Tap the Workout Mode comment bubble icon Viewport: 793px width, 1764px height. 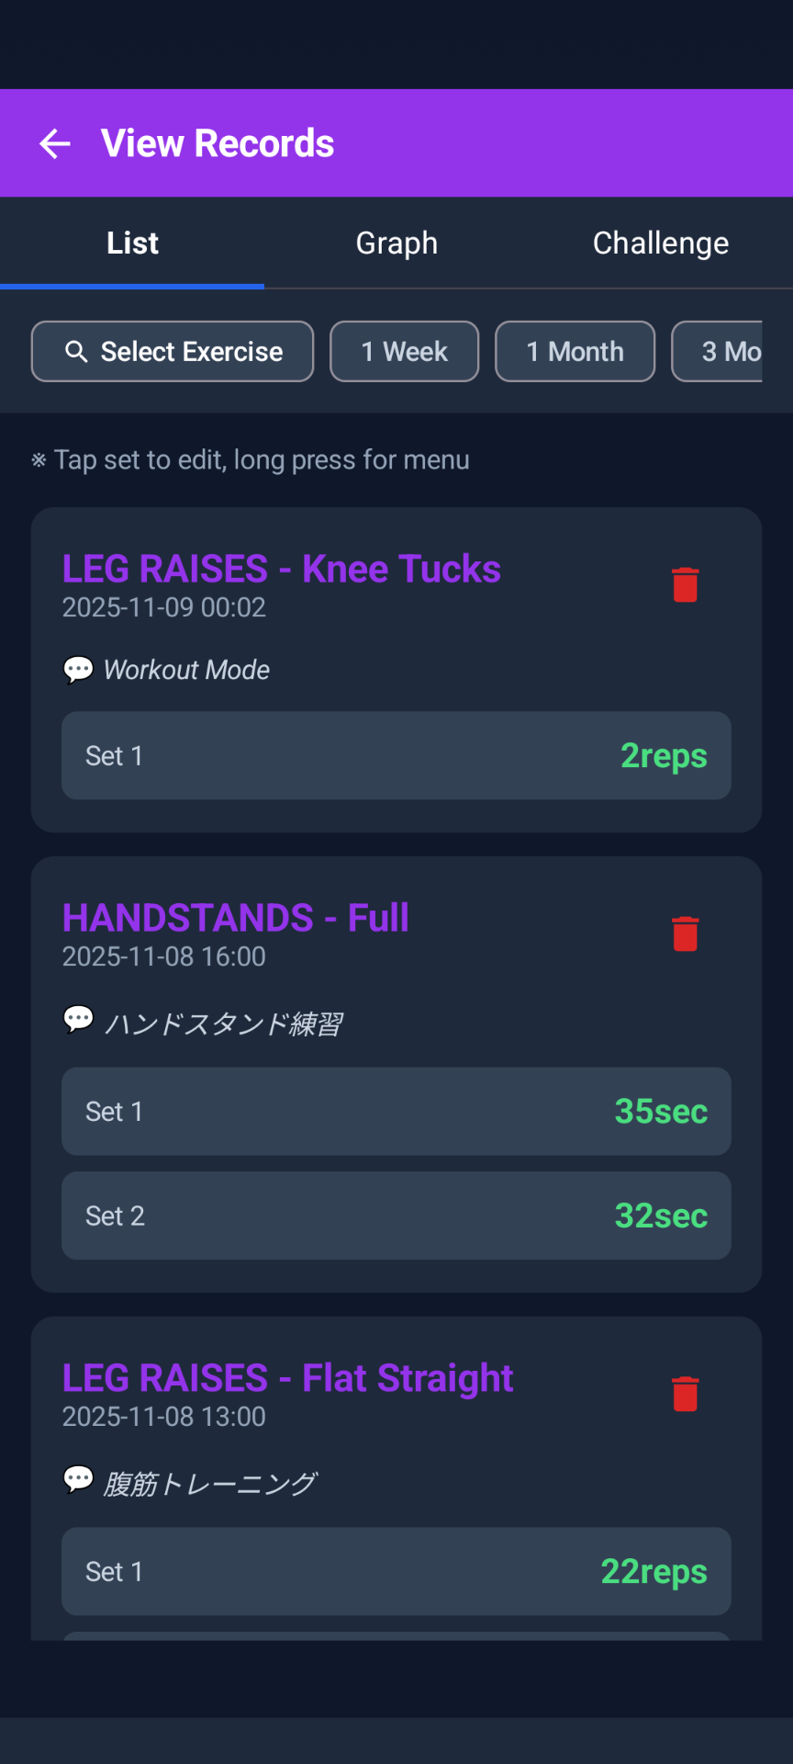78,670
